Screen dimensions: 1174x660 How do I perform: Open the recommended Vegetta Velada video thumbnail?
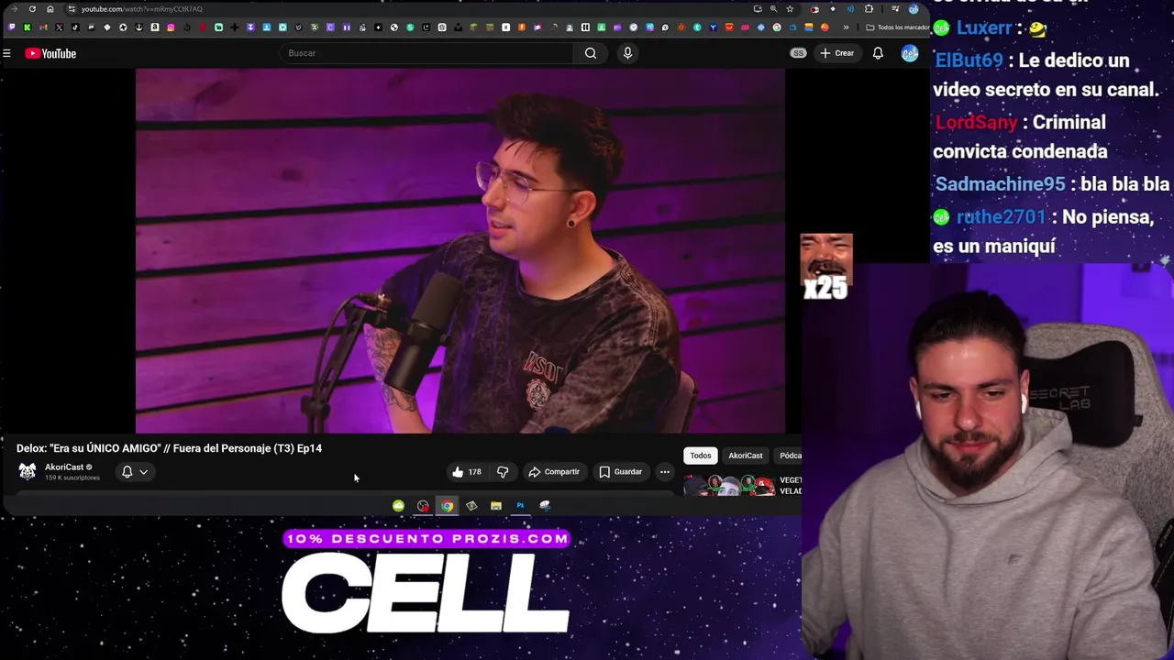pyautogui.click(x=729, y=485)
